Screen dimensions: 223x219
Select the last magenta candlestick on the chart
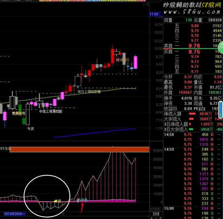[x=136, y=62]
